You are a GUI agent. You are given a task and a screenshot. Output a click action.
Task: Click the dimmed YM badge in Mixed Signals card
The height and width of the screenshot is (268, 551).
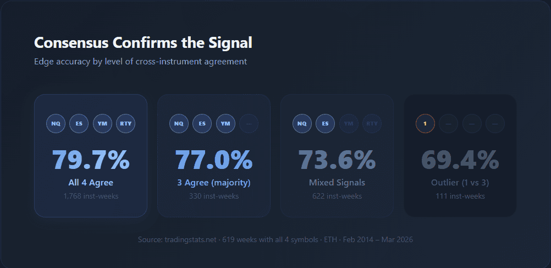click(x=349, y=123)
